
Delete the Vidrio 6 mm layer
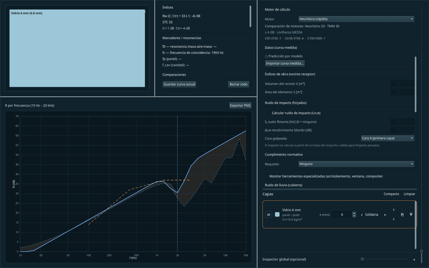[x=411, y=214]
